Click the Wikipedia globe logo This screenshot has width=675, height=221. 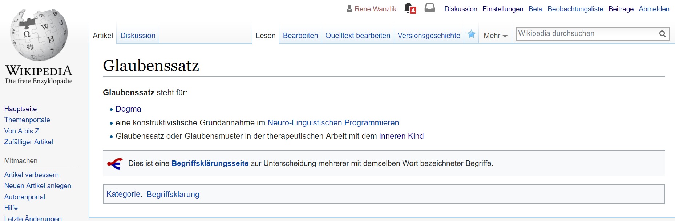tap(39, 35)
